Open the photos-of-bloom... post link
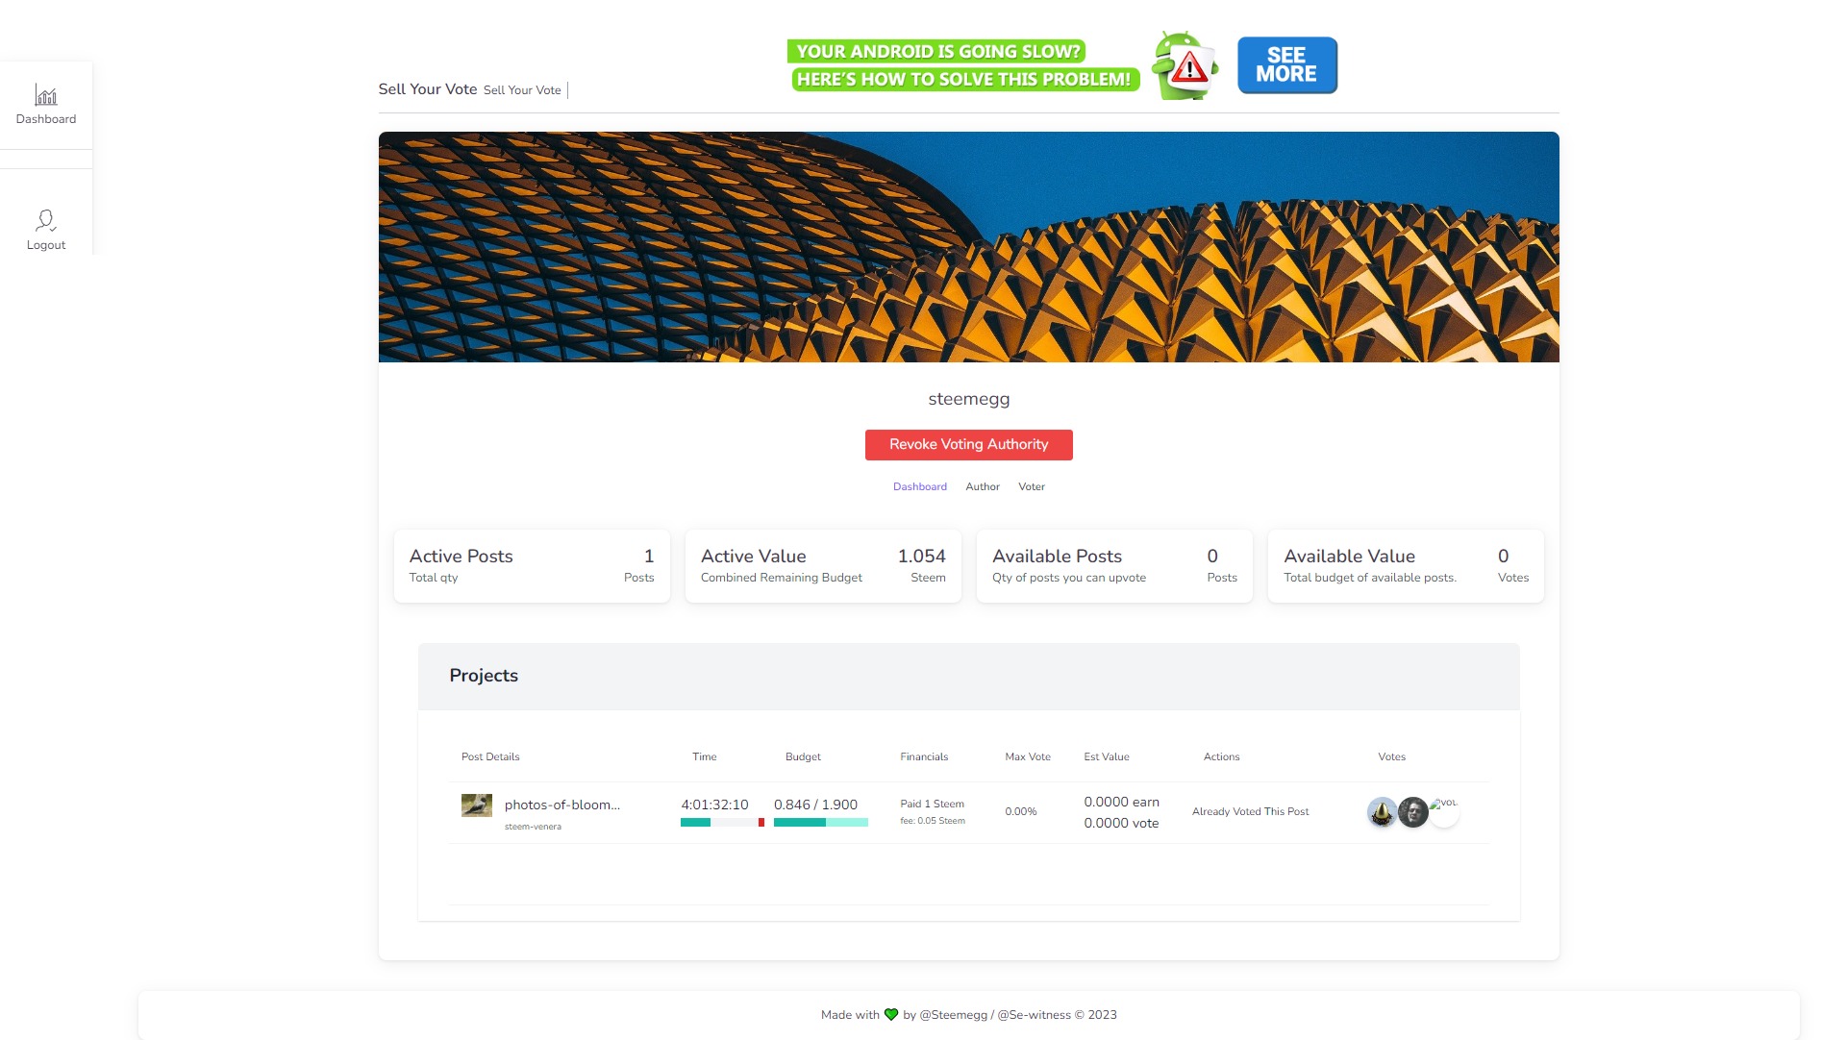1846x1040 pixels. pyautogui.click(x=561, y=805)
